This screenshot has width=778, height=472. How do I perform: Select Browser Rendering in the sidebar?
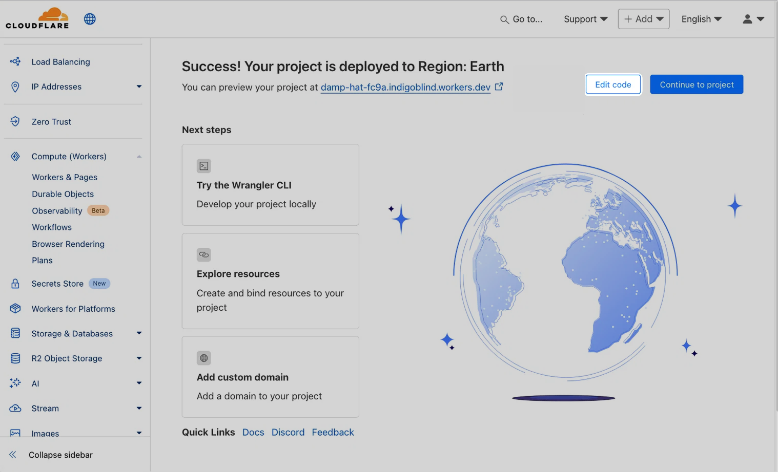coord(68,244)
